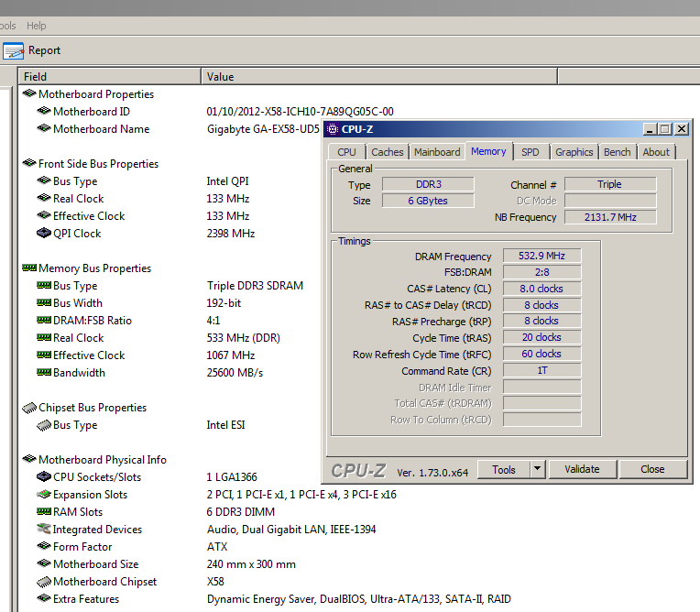The height and width of the screenshot is (612, 700).
Task: Click the Front Side Bus Properties icon
Action: pyautogui.click(x=29, y=163)
